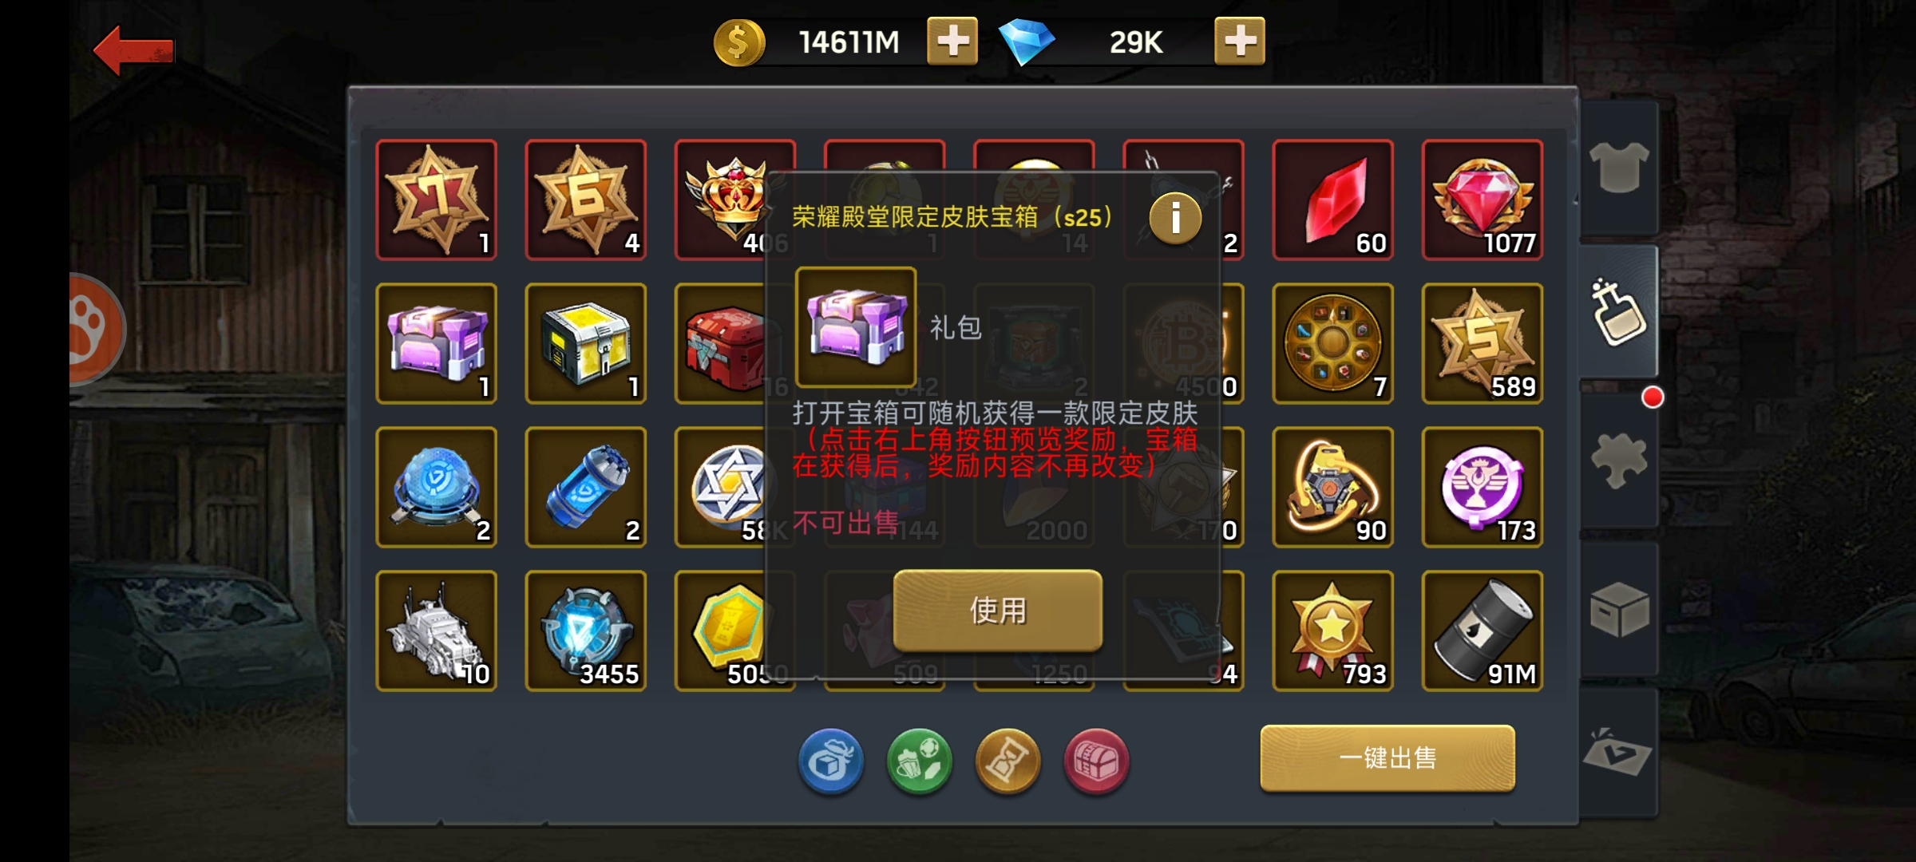Image resolution: width=1916 pixels, height=862 pixels.
Task: Add diamonds with plus button
Action: 1240,41
